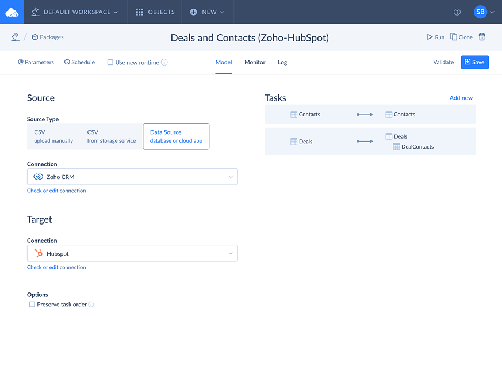Click the workspace icon in the breadcrumb
502x384 pixels.
(x=15, y=37)
